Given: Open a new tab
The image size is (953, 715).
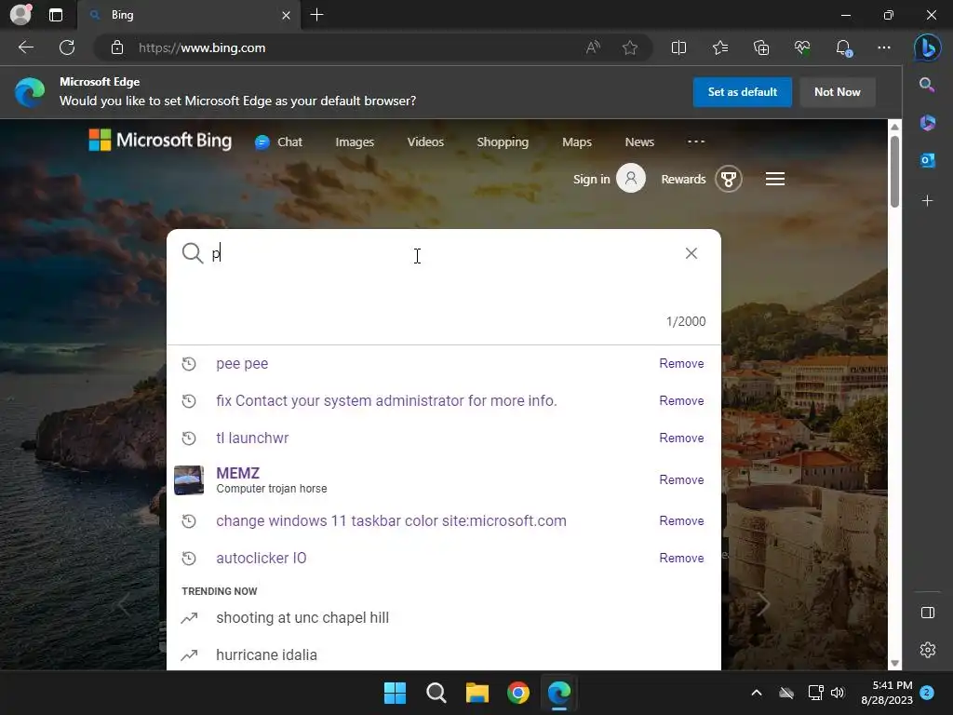Looking at the screenshot, I should tap(316, 15).
